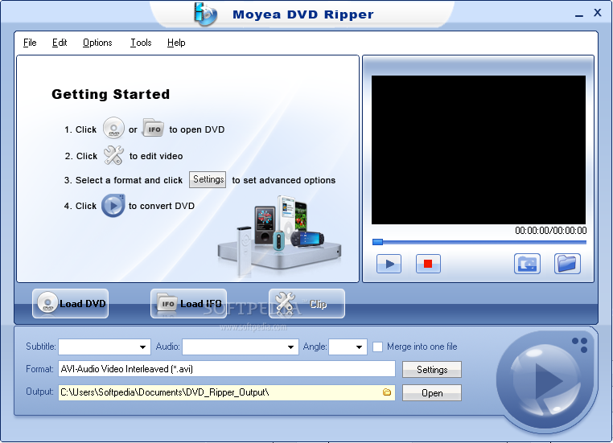Open advanced Settings next to Format field
Viewport: 613px width, 443px height.
coord(432,370)
